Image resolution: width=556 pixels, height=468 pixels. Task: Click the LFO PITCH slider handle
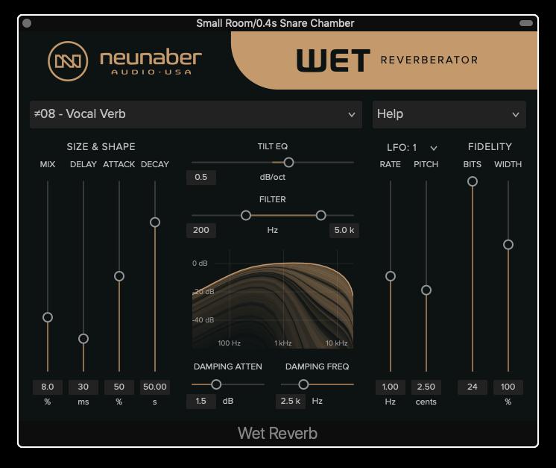[x=426, y=290]
